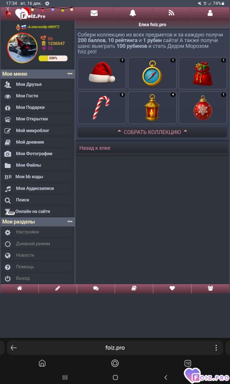The height and width of the screenshot is (384, 230).
Task: Open the pencil icon in bottom bar
Action: pyautogui.click(x=57, y=288)
